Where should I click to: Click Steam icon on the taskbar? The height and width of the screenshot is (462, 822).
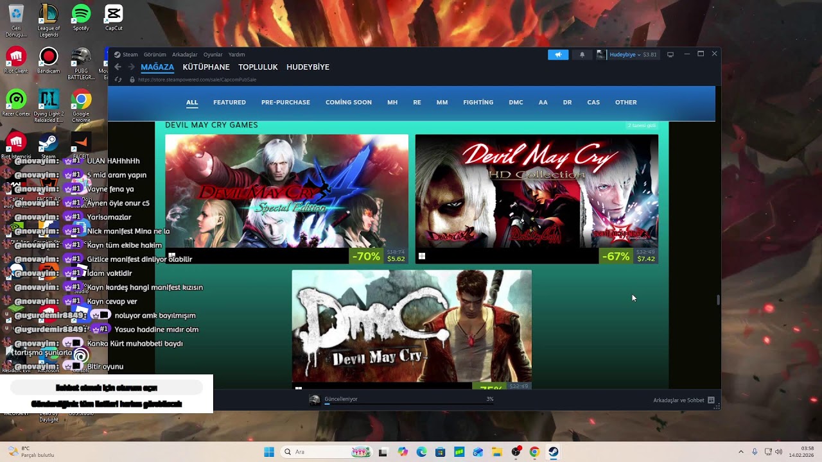553,452
